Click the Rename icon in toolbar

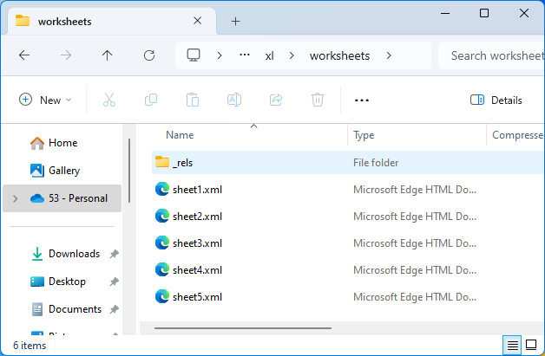pos(234,100)
